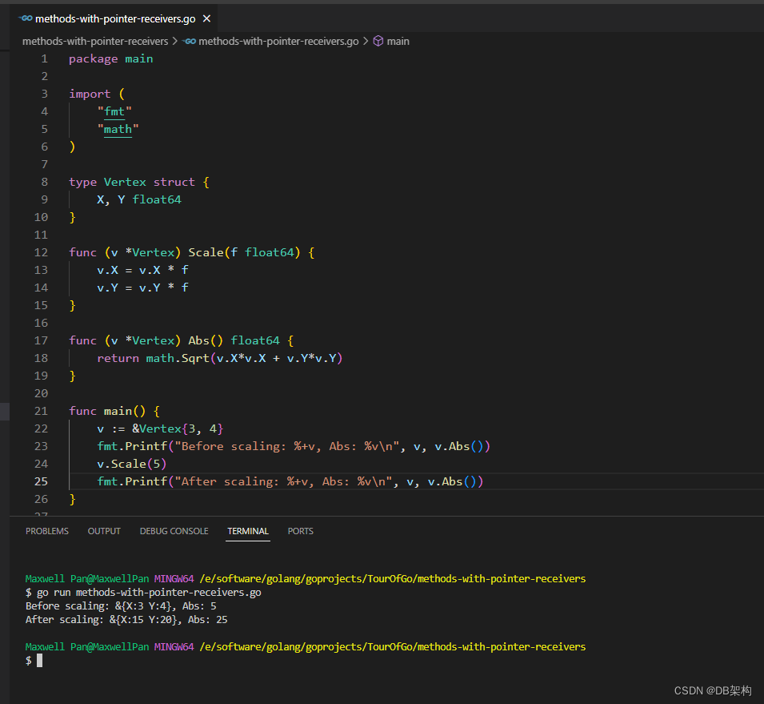Click the methods-with-pointer-receivers folder breadcrumb
Viewport: 764px width, 704px height.
pyautogui.click(x=95, y=42)
